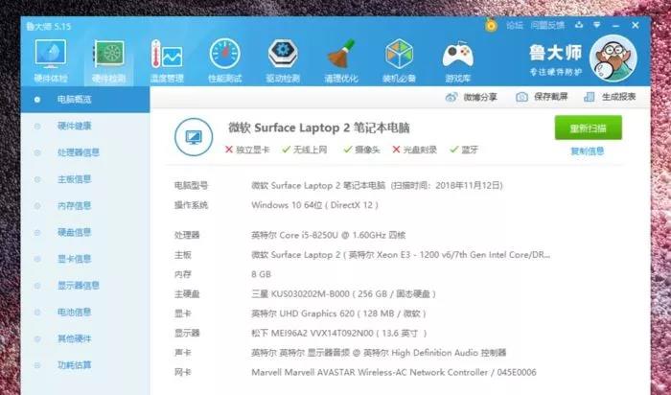Click the 光盘刻录 status indicator
Viewport: 671px width, 395px height.
[414, 150]
